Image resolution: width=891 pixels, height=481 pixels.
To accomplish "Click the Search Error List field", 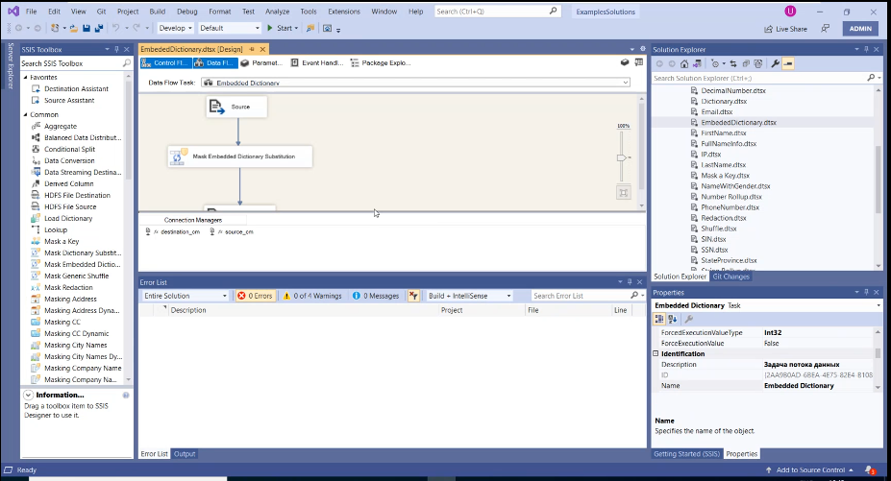I will click(x=581, y=296).
